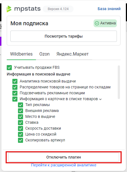Screen dimensions: 127x172
Task: Open the Яндекс.Маркет tab
Action: [72, 54]
